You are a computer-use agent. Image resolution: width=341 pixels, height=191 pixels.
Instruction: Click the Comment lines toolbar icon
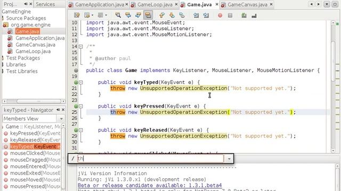pos(244,15)
